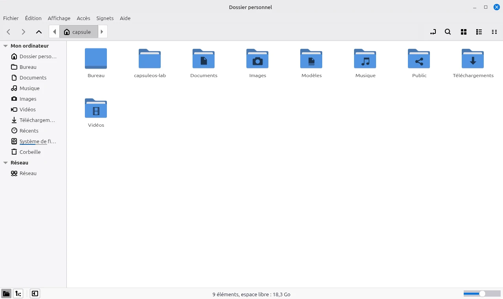This screenshot has height=299, width=503.
Task: Show places in the sidebar via status bar button
Action: 6,293
